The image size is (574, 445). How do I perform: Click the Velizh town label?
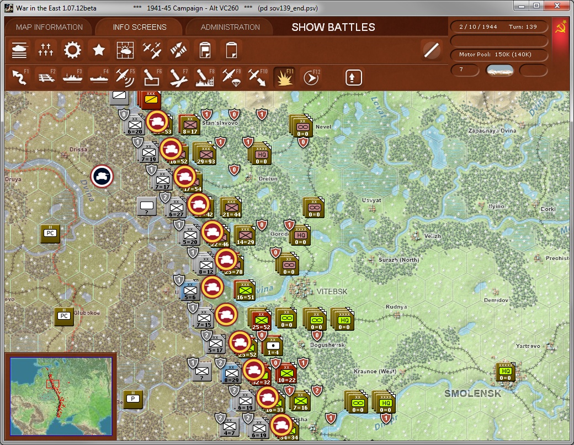(x=433, y=236)
